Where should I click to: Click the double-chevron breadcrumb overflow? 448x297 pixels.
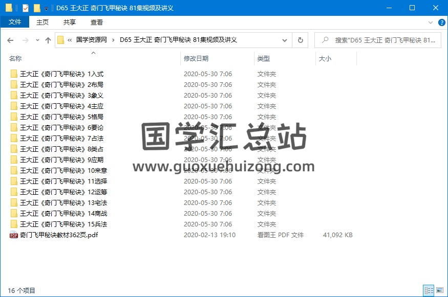click(70, 40)
